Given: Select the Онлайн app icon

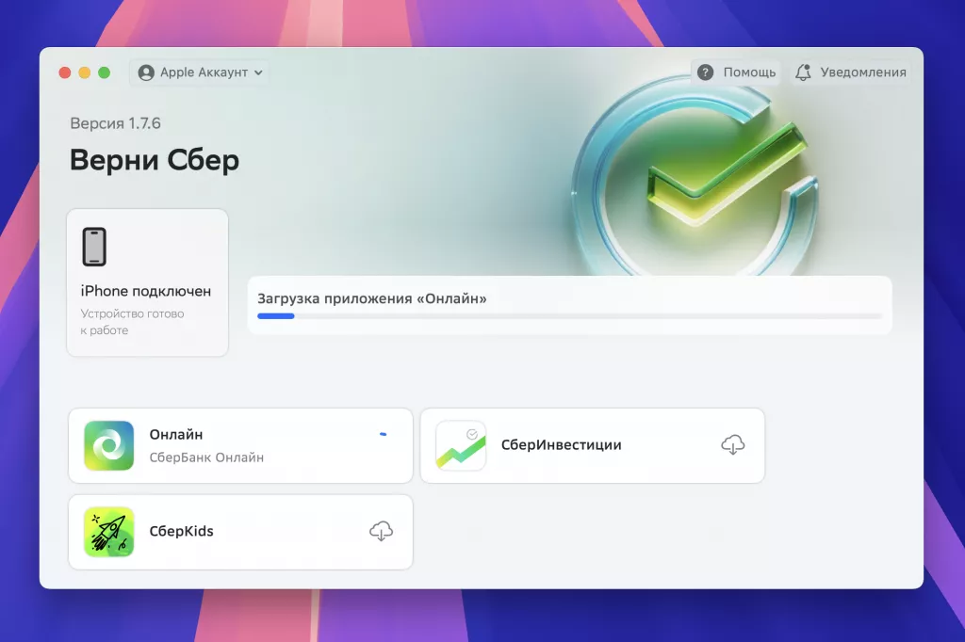Looking at the screenshot, I should [x=108, y=444].
